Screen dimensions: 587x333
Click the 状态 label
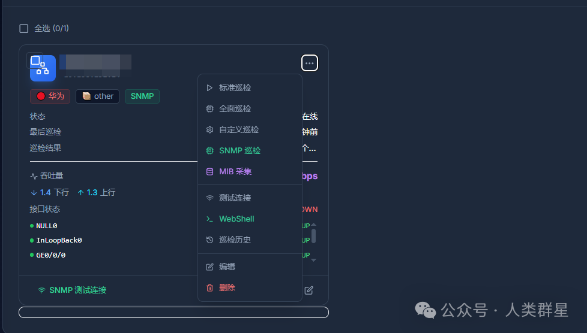click(x=37, y=117)
